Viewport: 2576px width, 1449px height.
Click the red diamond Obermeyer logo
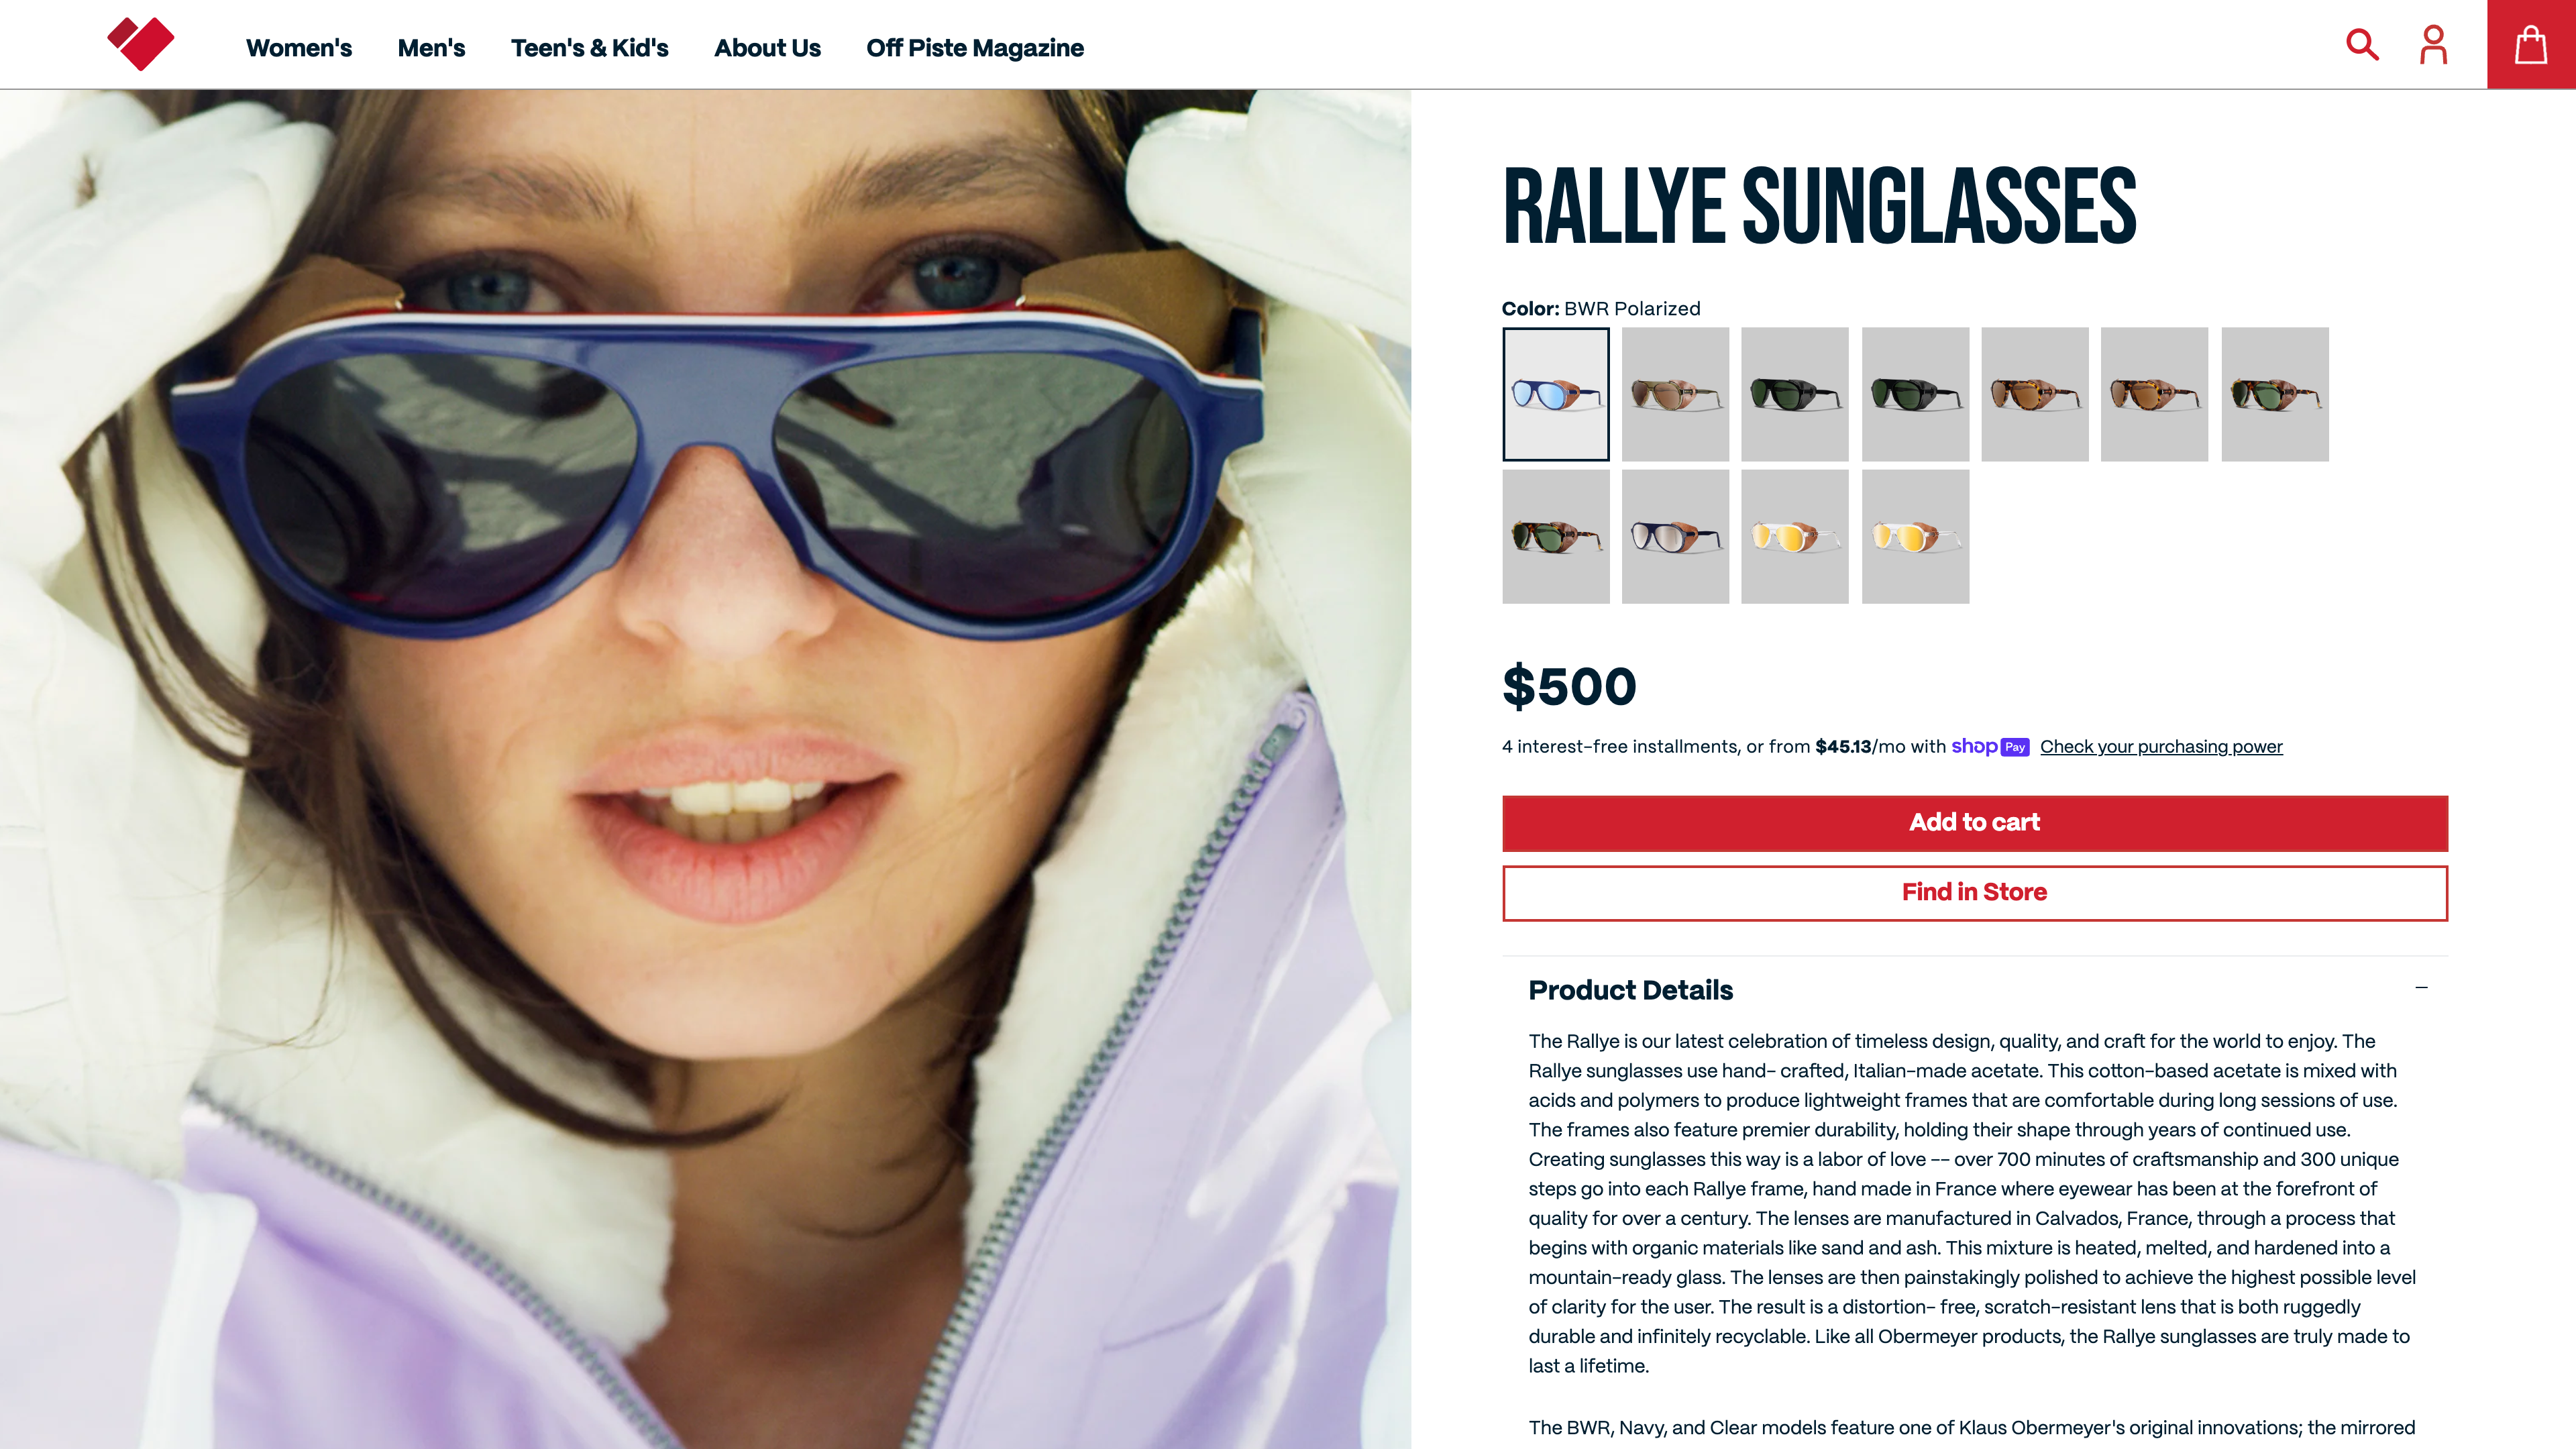click(140, 44)
